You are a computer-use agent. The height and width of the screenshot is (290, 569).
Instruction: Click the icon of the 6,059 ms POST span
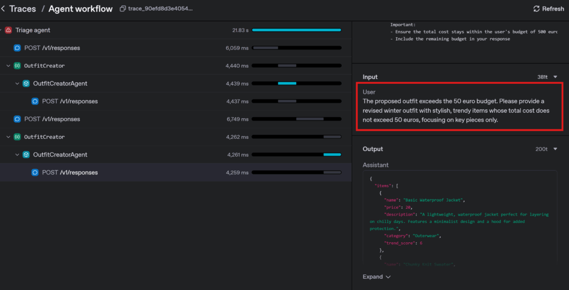17,48
